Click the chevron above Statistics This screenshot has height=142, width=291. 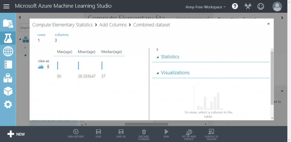tap(157, 49)
